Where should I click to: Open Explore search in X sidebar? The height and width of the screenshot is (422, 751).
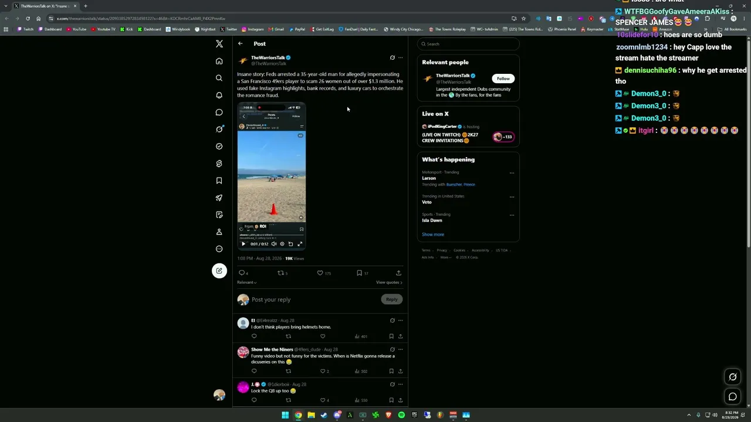click(x=219, y=78)
